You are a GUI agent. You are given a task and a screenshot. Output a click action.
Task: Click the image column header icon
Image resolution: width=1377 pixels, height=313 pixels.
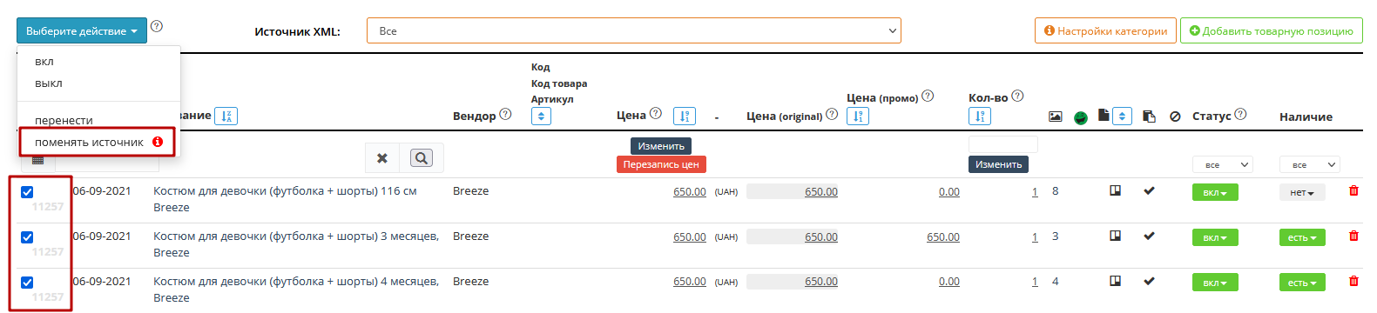tap(1055, 117)
